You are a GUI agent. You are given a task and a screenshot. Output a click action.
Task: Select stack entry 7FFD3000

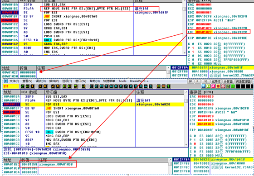(x=200, y=171)
